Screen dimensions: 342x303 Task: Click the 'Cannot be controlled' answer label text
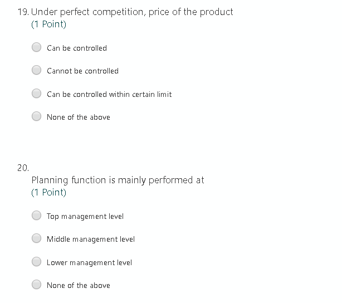82,71
